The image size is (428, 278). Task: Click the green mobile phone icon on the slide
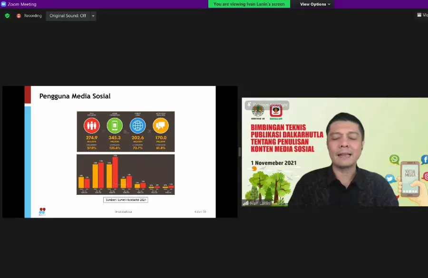pyautogui.click(x=115, y=125)
